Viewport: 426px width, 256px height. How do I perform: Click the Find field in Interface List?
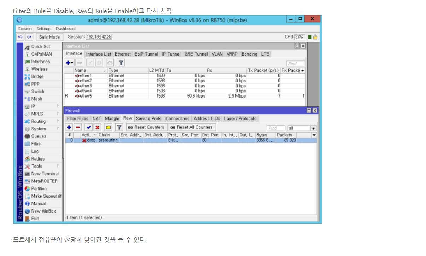click(296, 64)
